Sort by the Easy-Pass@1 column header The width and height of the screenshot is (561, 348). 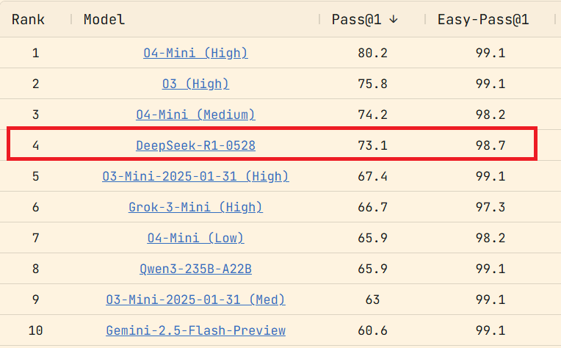[483, 19]
